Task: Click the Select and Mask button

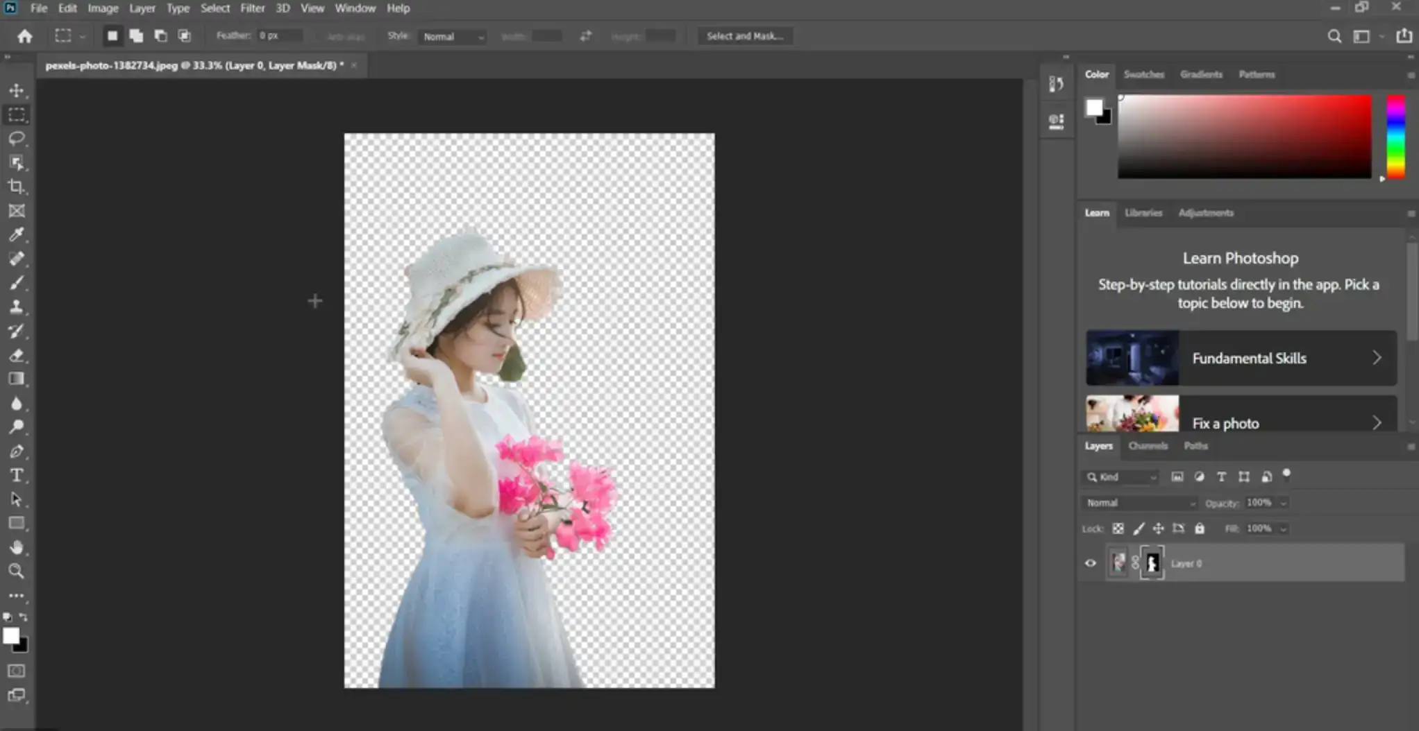Action: click(744, 36)
